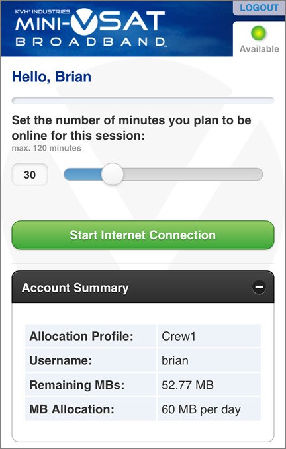The image size is (286, 449).
Task: Click the Remaining MBs label cell
Action: click(x=91, y=385)
